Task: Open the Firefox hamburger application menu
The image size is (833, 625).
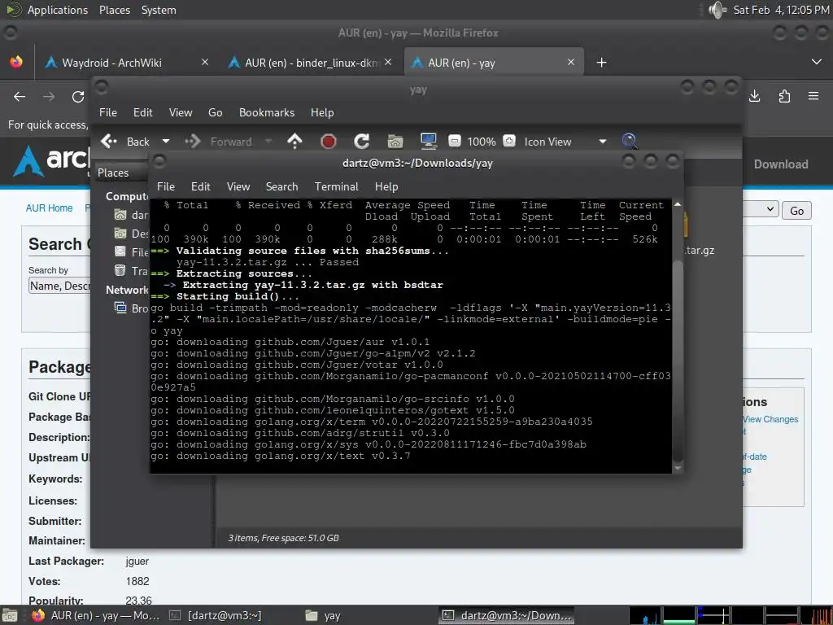Action: 813,96
